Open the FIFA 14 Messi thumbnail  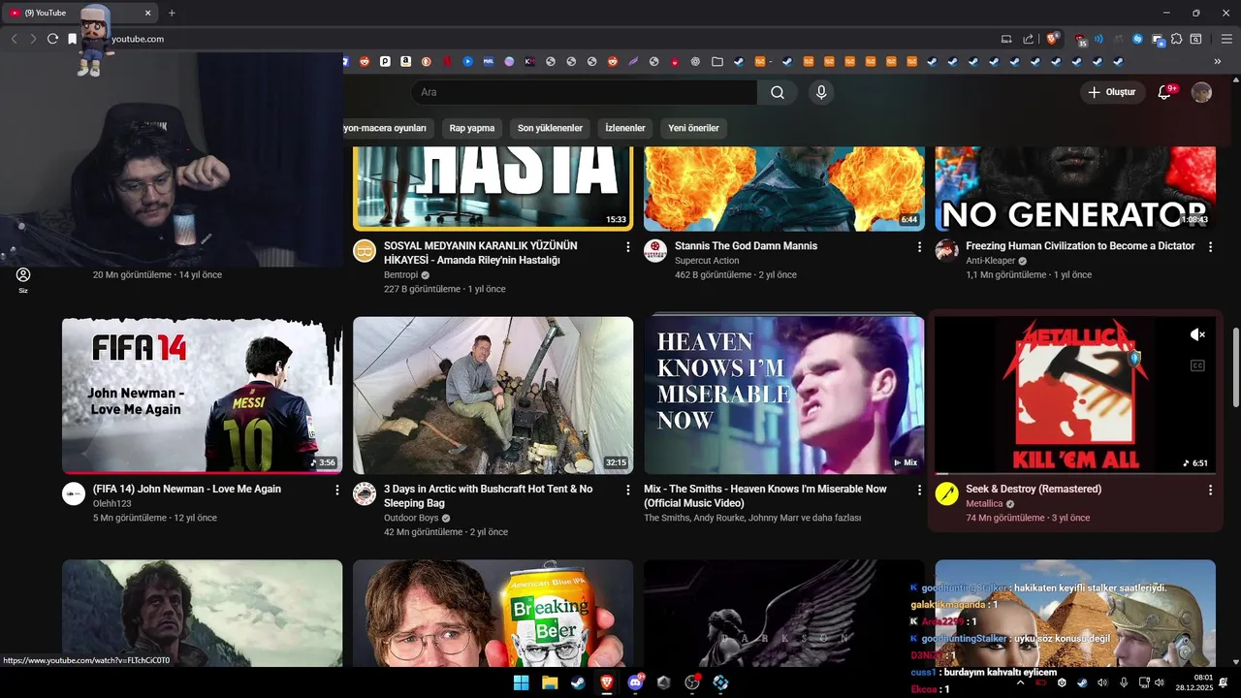[x=202, y=396]
